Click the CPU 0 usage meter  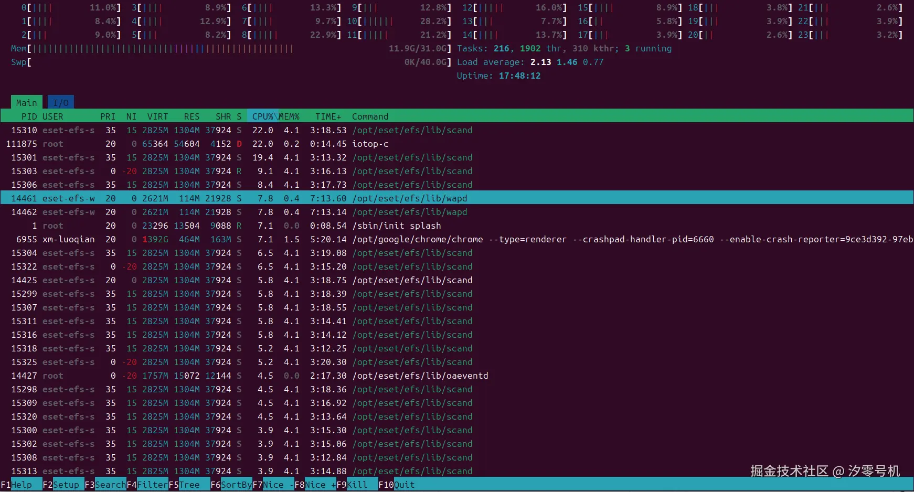click(71, 7)
